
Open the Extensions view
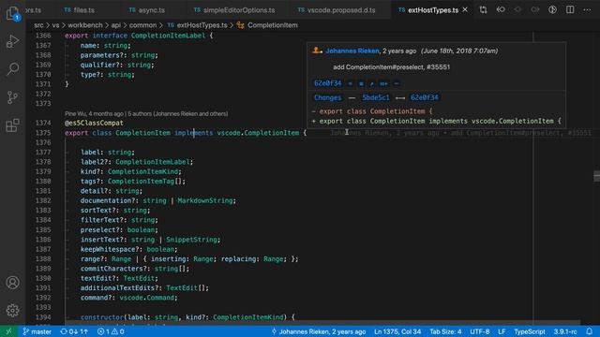pyautogui.click(x=12, y=125)
